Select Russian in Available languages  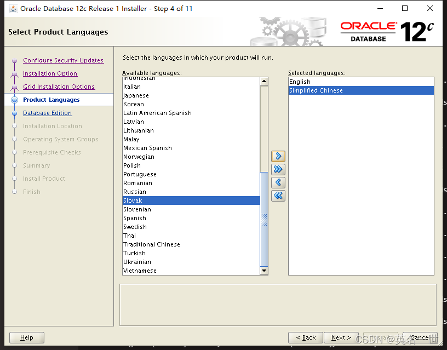pos(191,192)
